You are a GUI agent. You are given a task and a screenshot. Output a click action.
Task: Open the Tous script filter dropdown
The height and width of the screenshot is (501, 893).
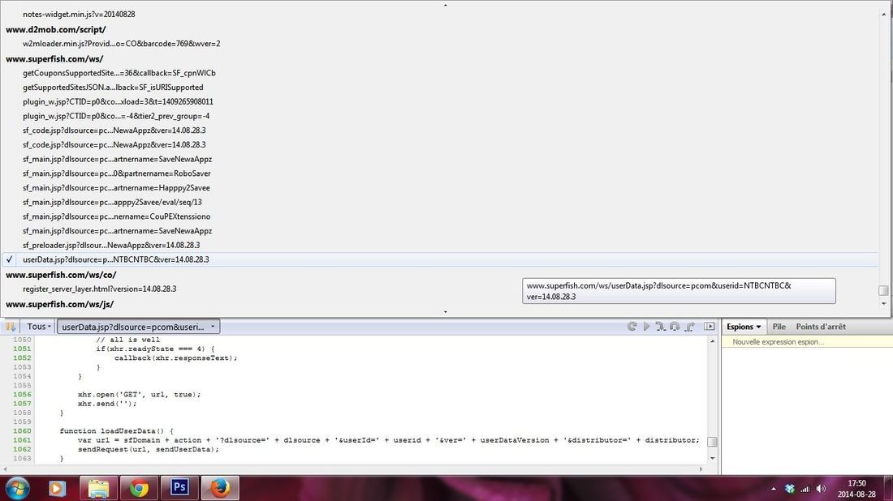point(39,327)
